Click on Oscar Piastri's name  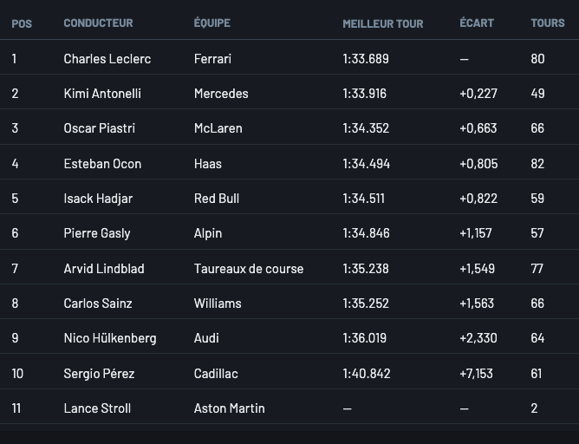click(x=100, y=128)
